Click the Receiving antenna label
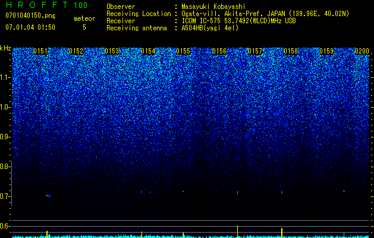Screen dimensions: 374x238 click(x=137, y=28)
